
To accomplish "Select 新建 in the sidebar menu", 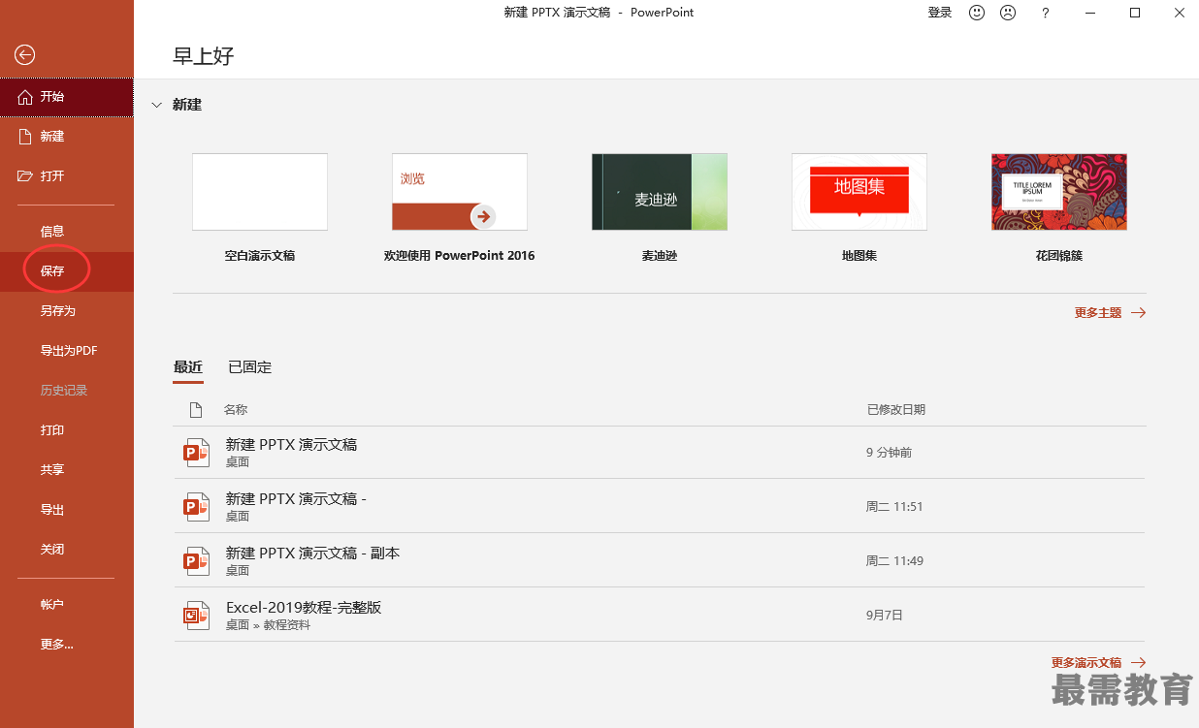I will (67, 137).
